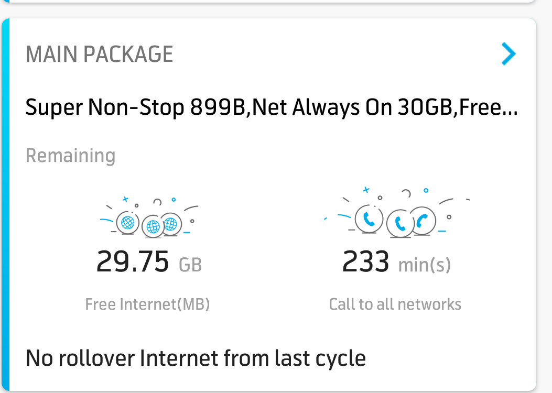Open Main Package details chevron arrow
This screenshot has height=393, width=552.
coord(508,54)
